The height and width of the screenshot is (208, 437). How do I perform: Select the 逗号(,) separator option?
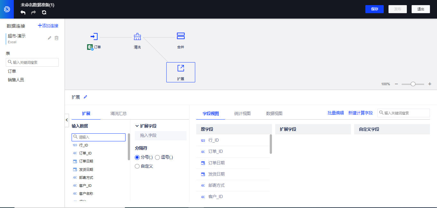click(x=157, y=157)
